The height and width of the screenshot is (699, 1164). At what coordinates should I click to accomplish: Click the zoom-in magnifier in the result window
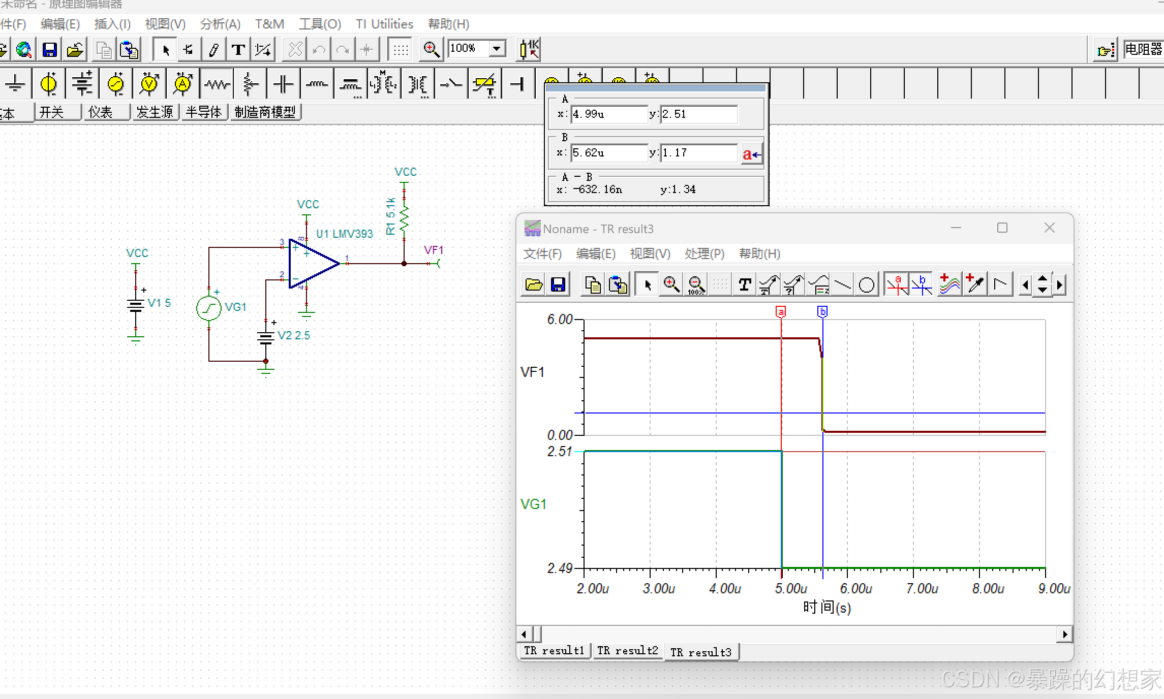(x=671, y=284)
